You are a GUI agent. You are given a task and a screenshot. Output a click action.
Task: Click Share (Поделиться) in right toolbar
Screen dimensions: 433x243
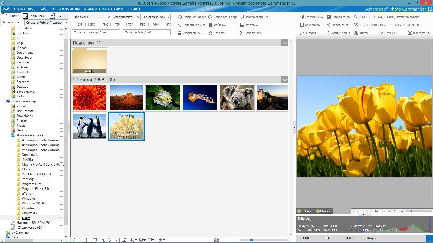click(x=337, y=25)
